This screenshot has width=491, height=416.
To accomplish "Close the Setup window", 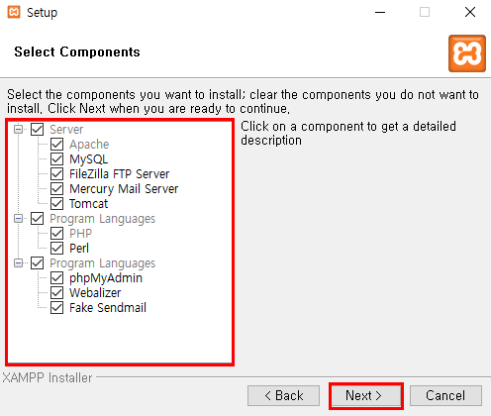I will click(x=470, y=12).
